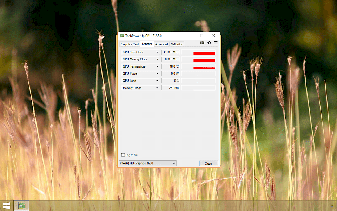This screenshot has height=211, width=337.
Task: Show hidden system tray icons
Action: click(332, 206)
